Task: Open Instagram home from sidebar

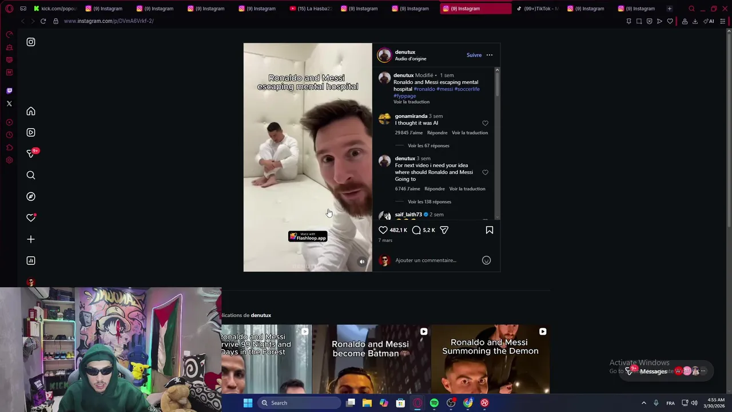Action: 31,112
